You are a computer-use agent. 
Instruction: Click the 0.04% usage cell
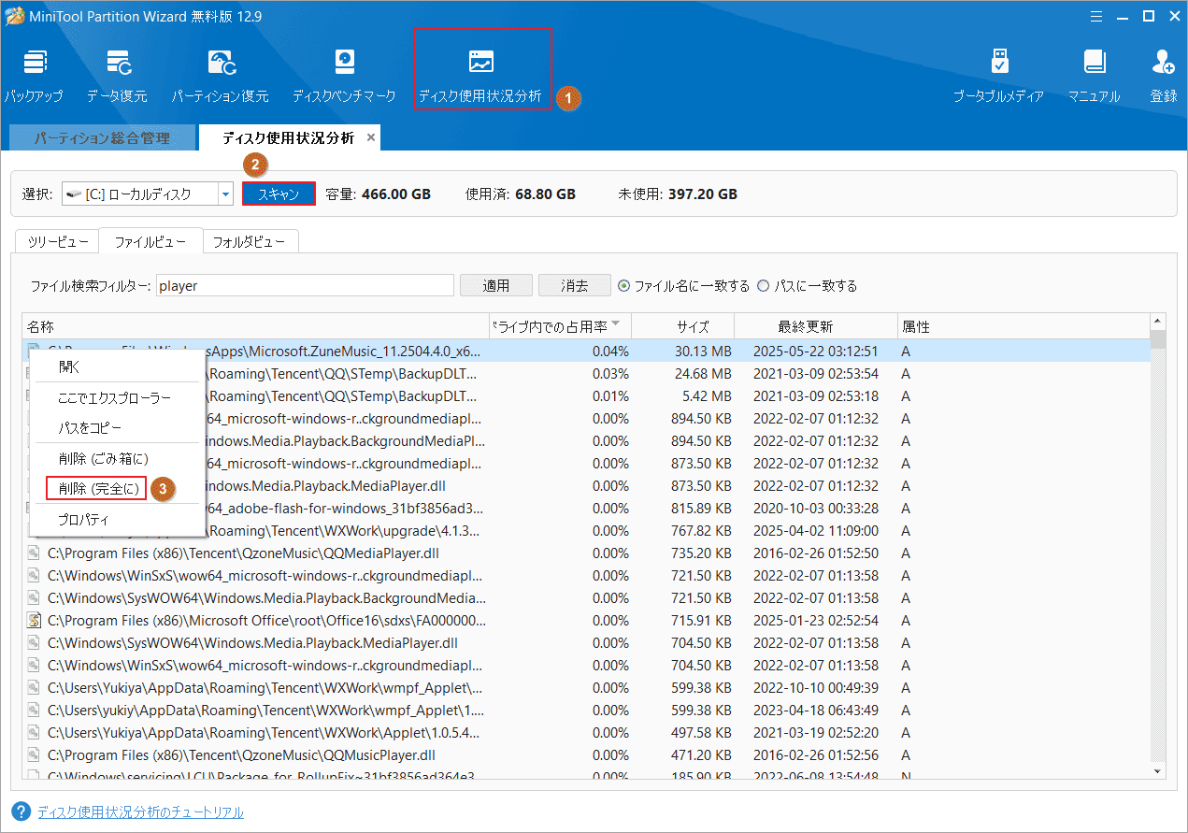pyautogui.click(x=610, y=352)
